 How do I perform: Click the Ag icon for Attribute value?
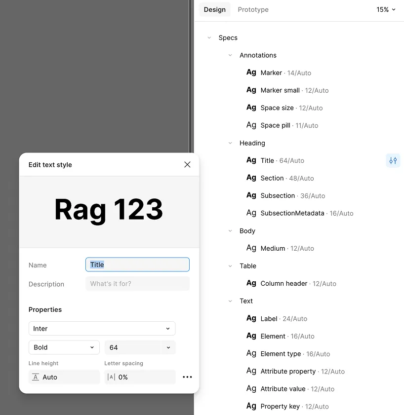(251, 388)
